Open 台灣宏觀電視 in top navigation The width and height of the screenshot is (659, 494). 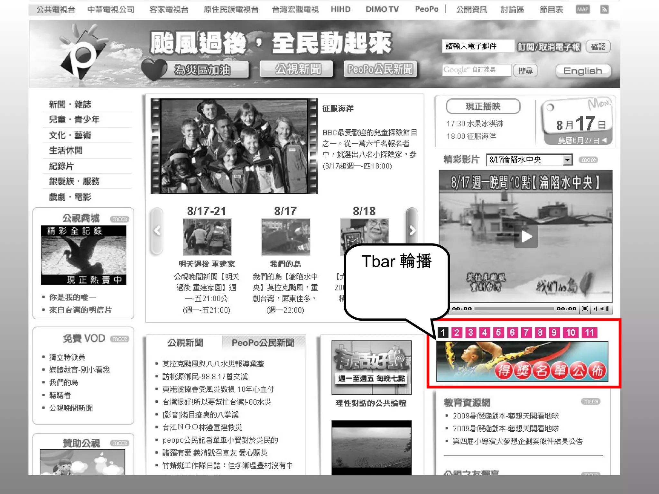point(295,10)
